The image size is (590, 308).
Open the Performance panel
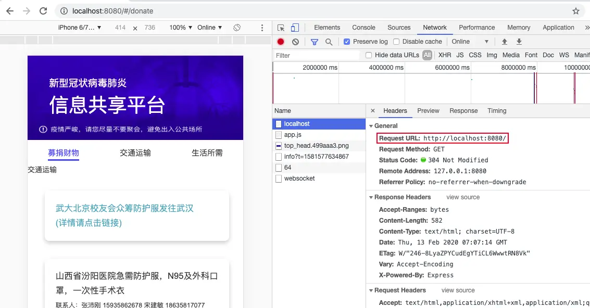(x=477, y=28)
